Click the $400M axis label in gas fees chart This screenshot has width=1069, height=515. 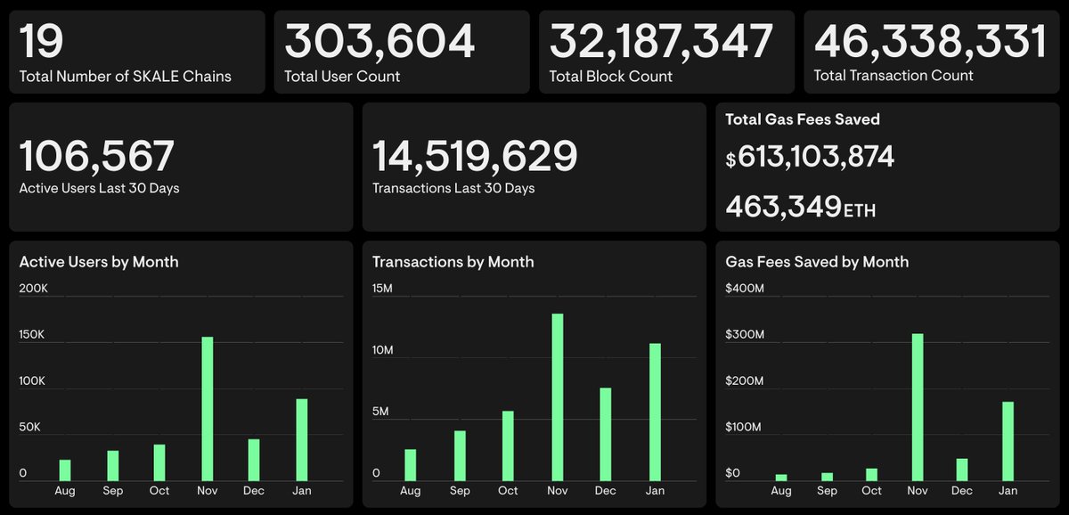[x=743, y=288]
